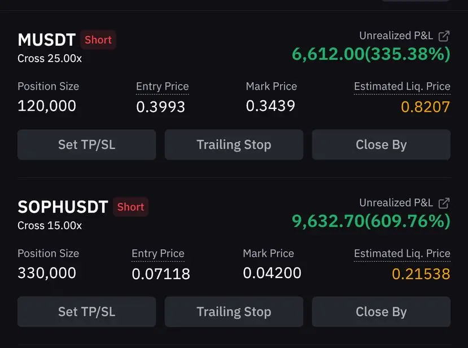
Task: Open the SOPHUSDT contract name
Action: coord(63,206)
